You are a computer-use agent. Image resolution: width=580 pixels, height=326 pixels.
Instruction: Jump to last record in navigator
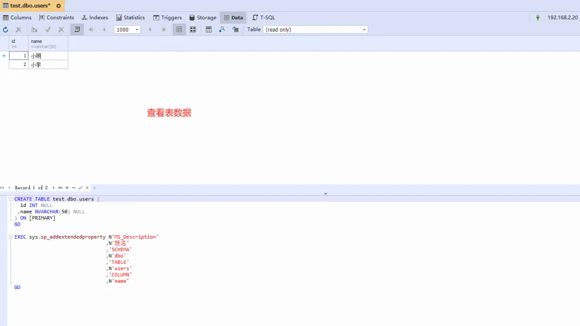pyautogui.click(x=60, y=188)
